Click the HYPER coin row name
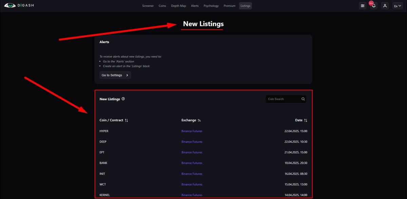 [x=104, y=131]
